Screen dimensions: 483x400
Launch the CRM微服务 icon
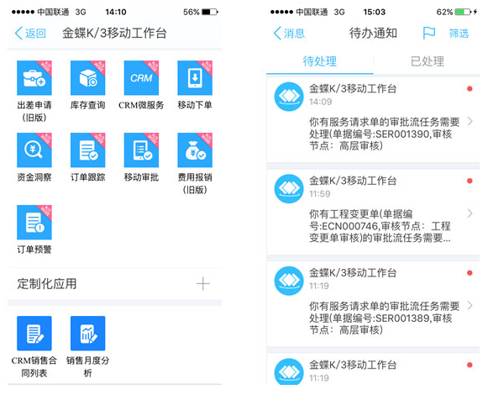pyautogui.click(x=141, y=78)
